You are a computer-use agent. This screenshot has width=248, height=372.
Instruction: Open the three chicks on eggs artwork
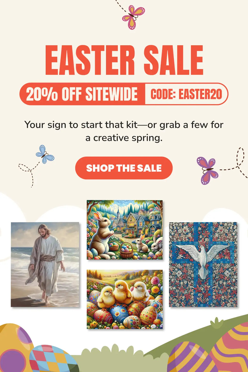125,299
